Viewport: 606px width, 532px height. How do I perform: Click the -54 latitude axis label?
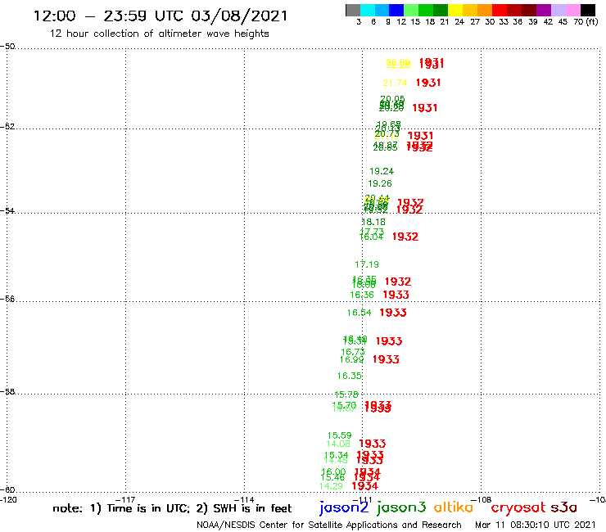point(7,210)
